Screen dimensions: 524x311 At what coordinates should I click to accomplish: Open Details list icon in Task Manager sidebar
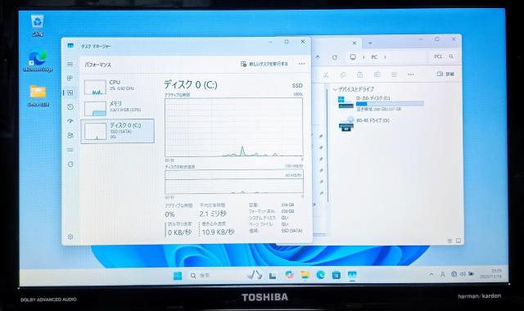[x=70, y=150]
